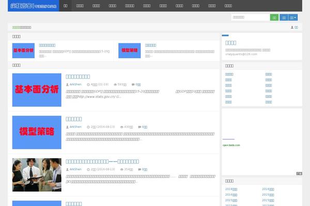Open article title beside large 基本面分析 thumbnail
Viewport: 310px width, 206px height.
[78, 77]
